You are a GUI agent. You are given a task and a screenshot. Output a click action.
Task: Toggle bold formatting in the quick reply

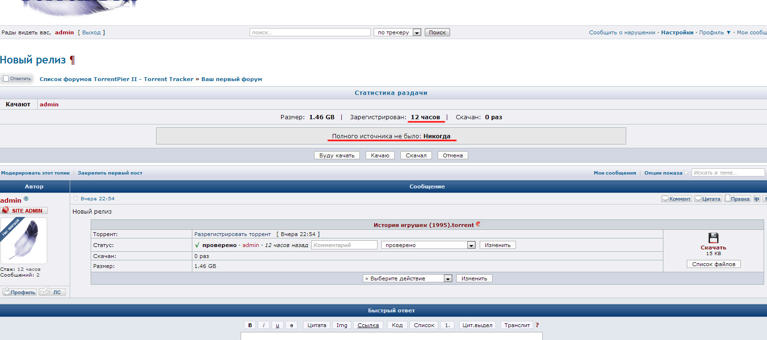coord(250,325)
